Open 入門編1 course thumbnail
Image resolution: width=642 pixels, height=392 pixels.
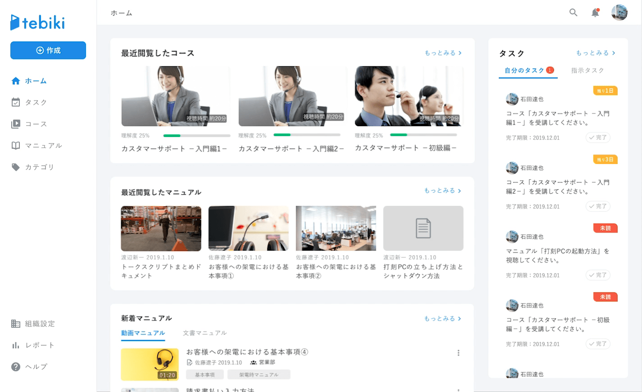point(176,96)
